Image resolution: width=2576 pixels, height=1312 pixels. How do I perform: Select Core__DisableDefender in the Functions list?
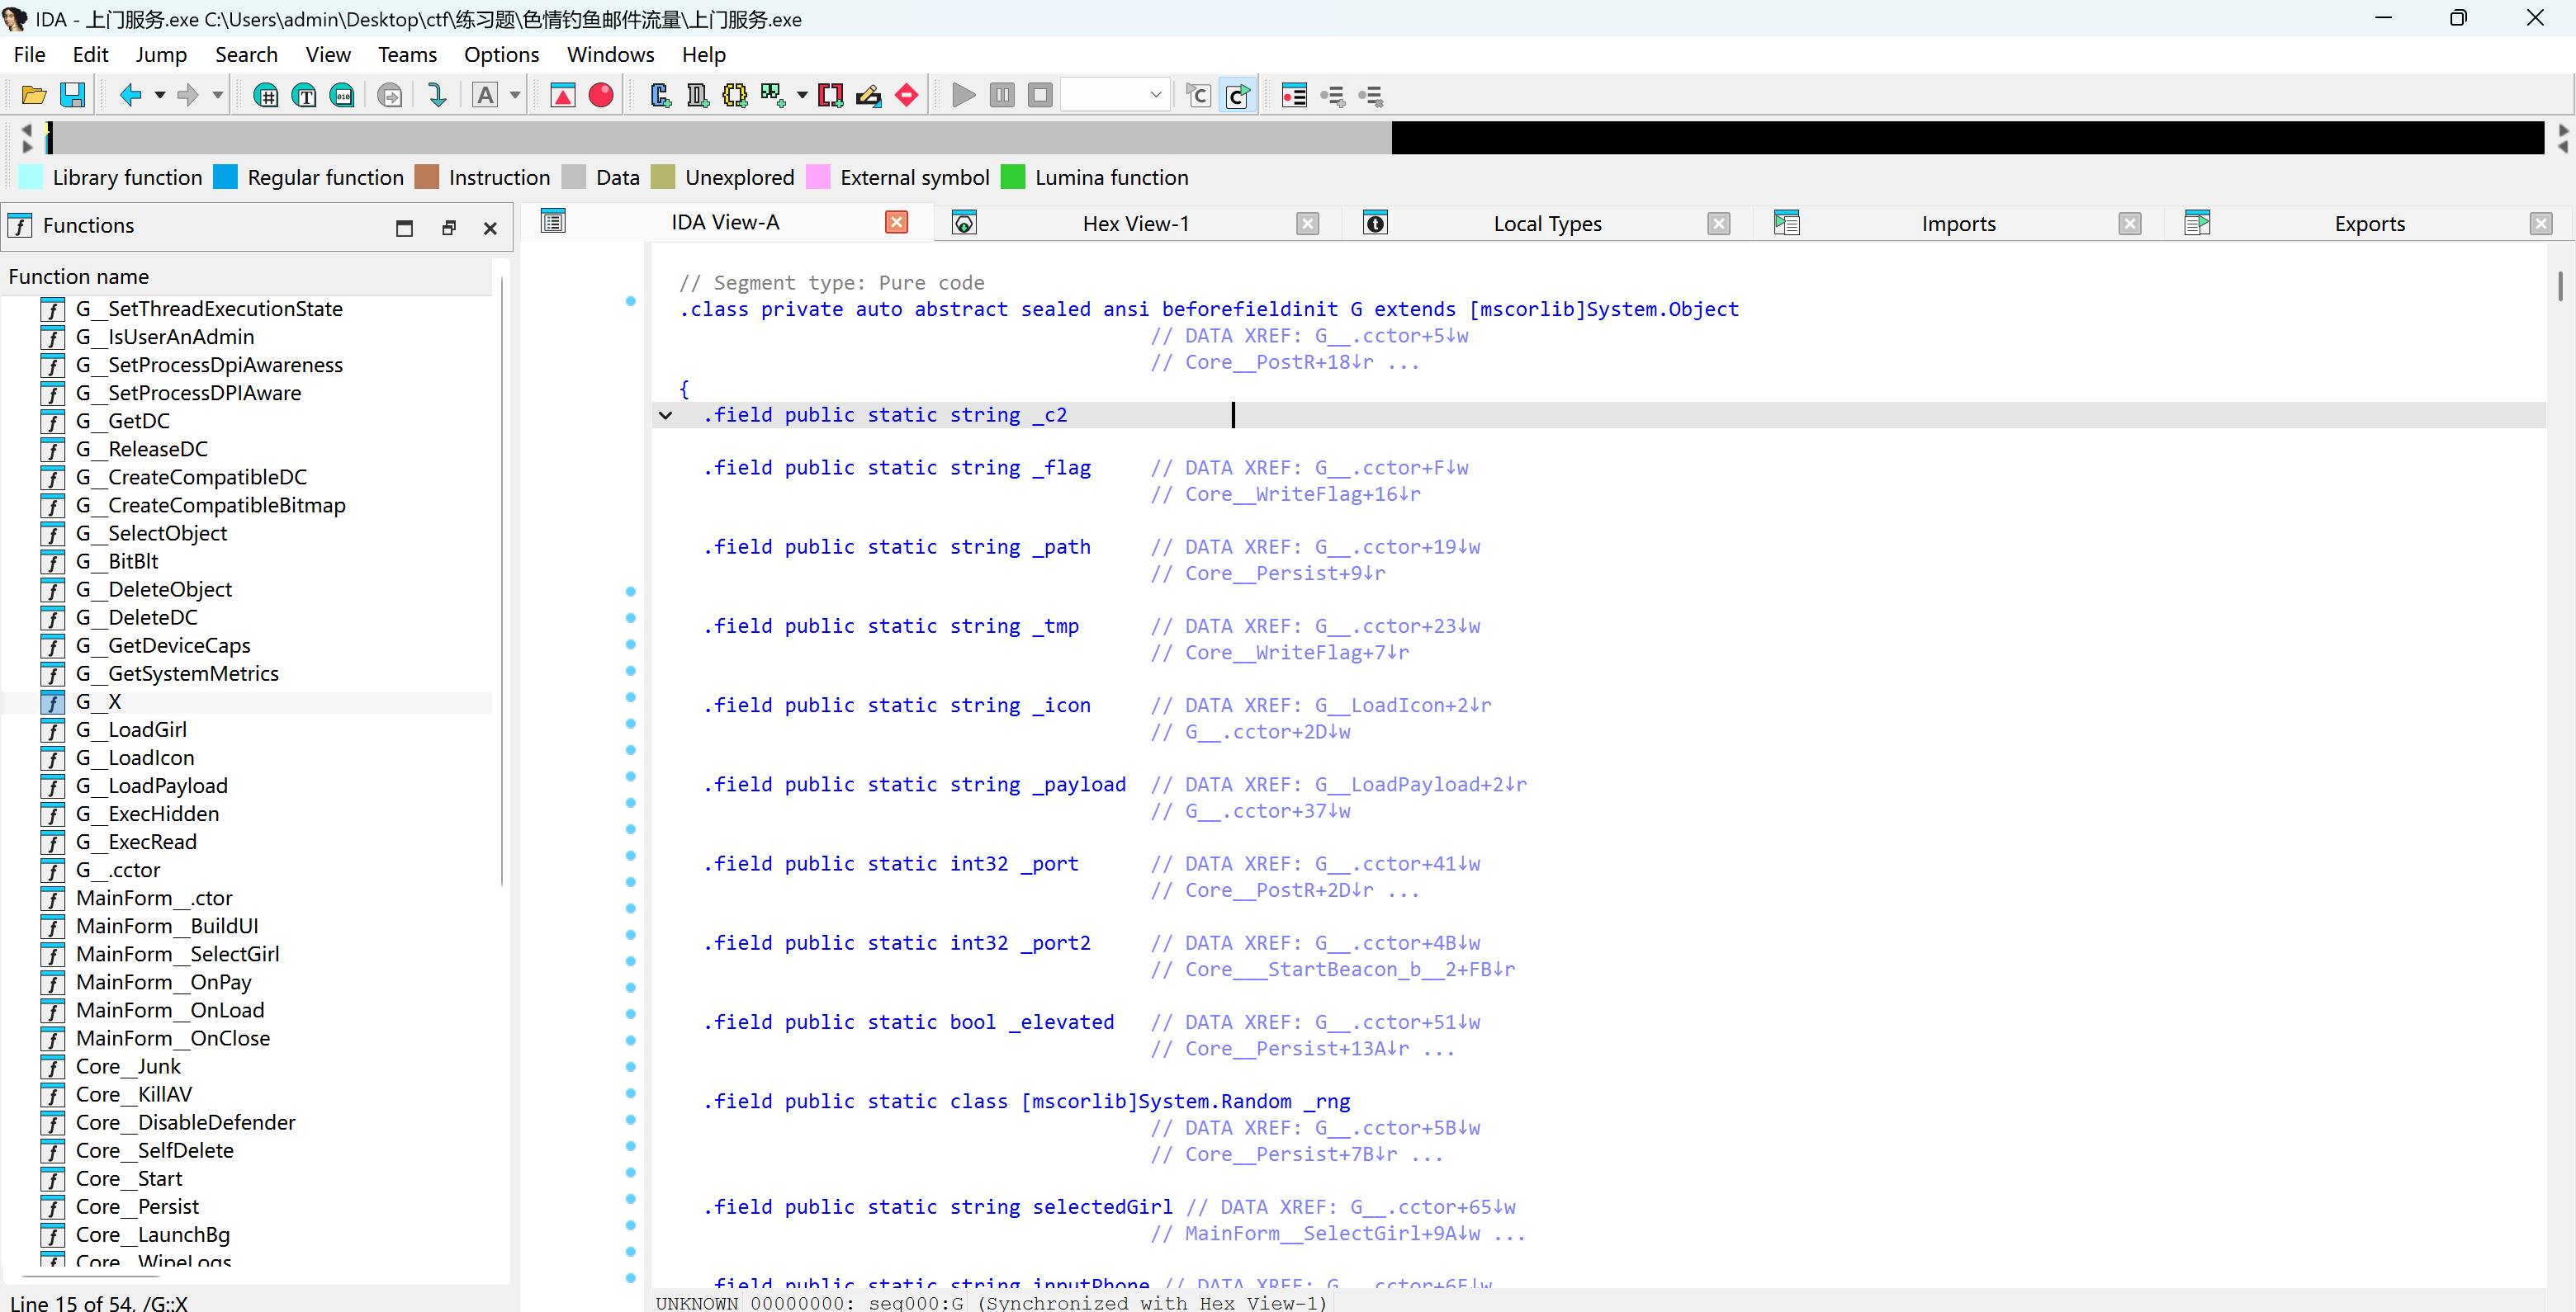(185, 1123)
